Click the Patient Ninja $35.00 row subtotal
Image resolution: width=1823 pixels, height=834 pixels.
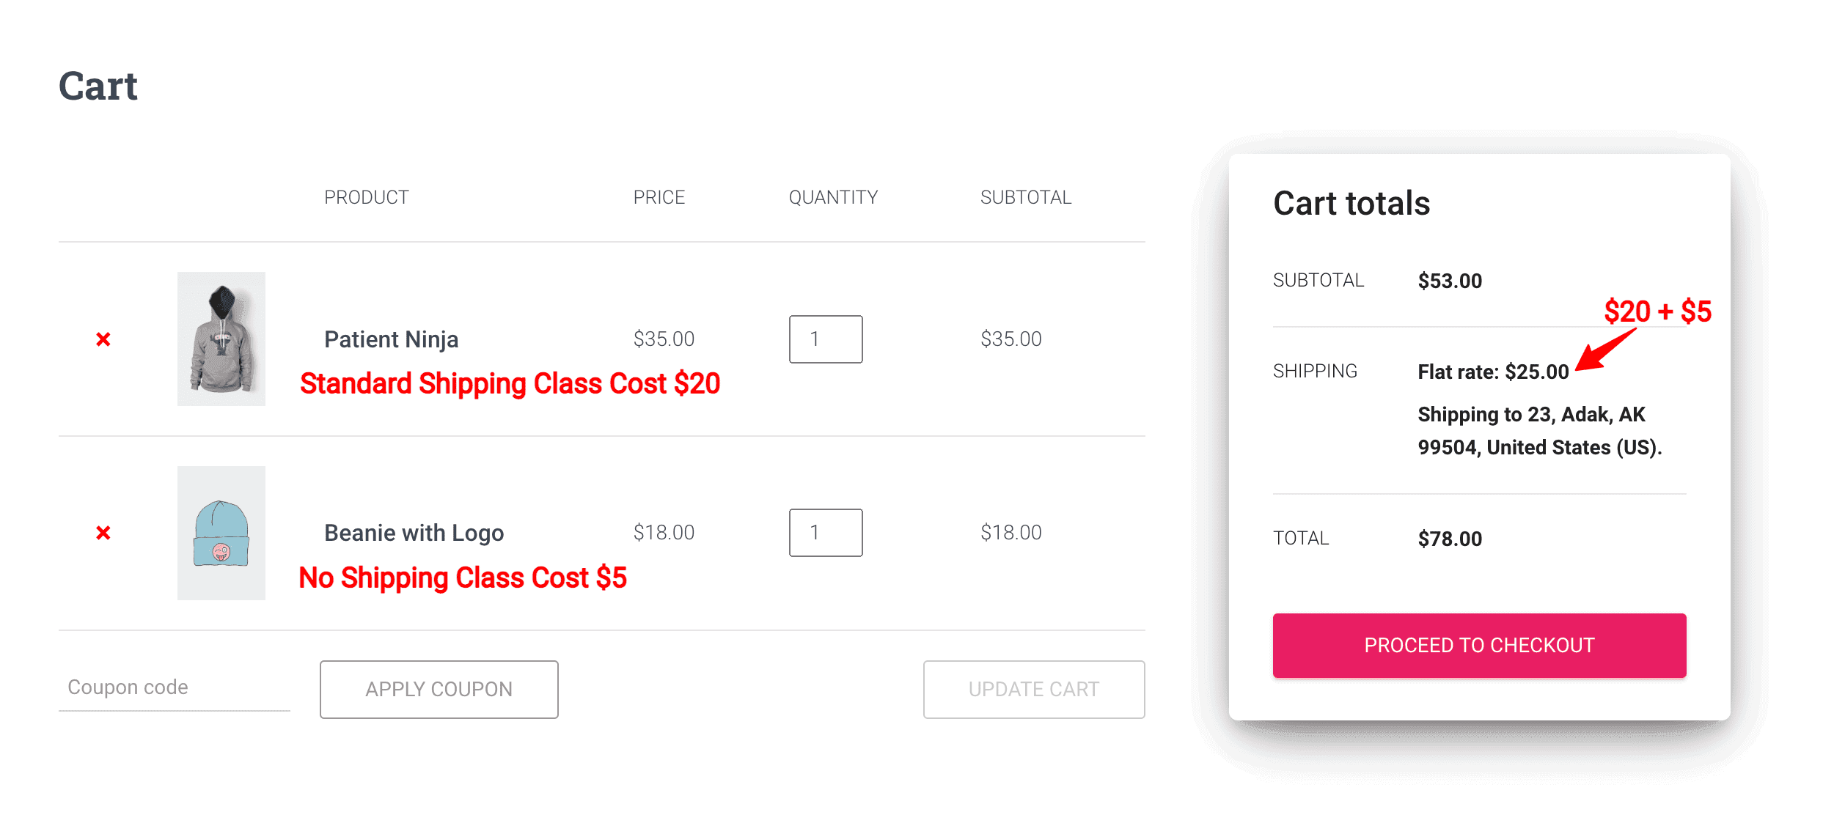(x=1010, y=339)
